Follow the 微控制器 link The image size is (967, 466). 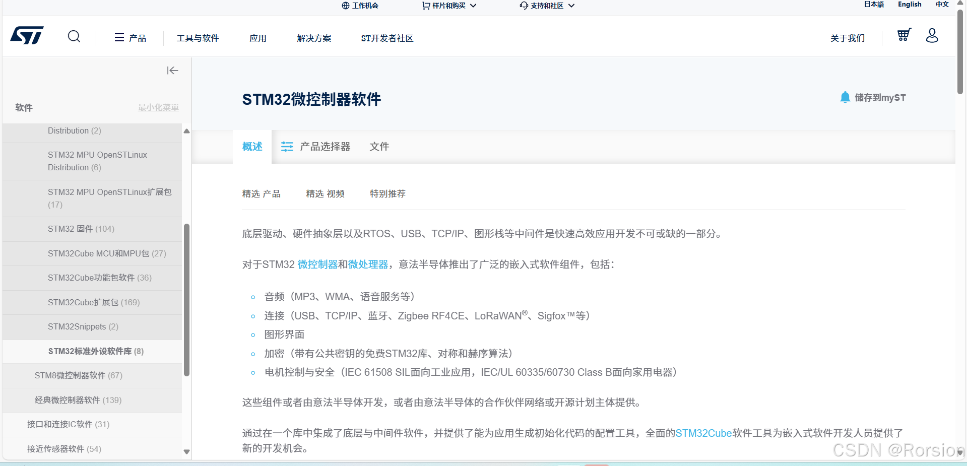pyautogui.click(x=317, y=264)
